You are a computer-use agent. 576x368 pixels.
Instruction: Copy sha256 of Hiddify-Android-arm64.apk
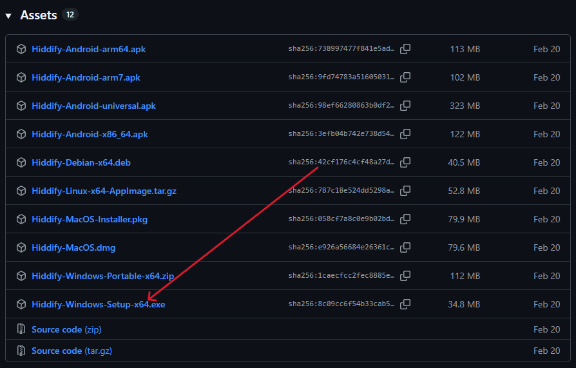point(405,49)
